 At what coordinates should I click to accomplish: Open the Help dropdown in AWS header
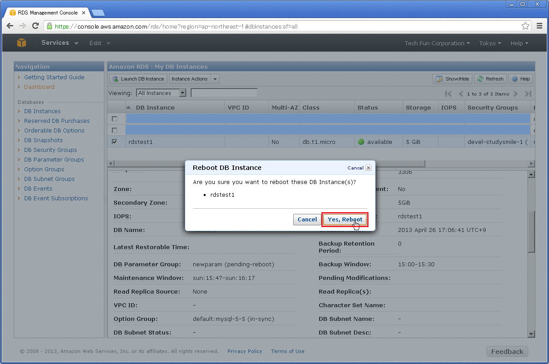(x=519, y=43)
